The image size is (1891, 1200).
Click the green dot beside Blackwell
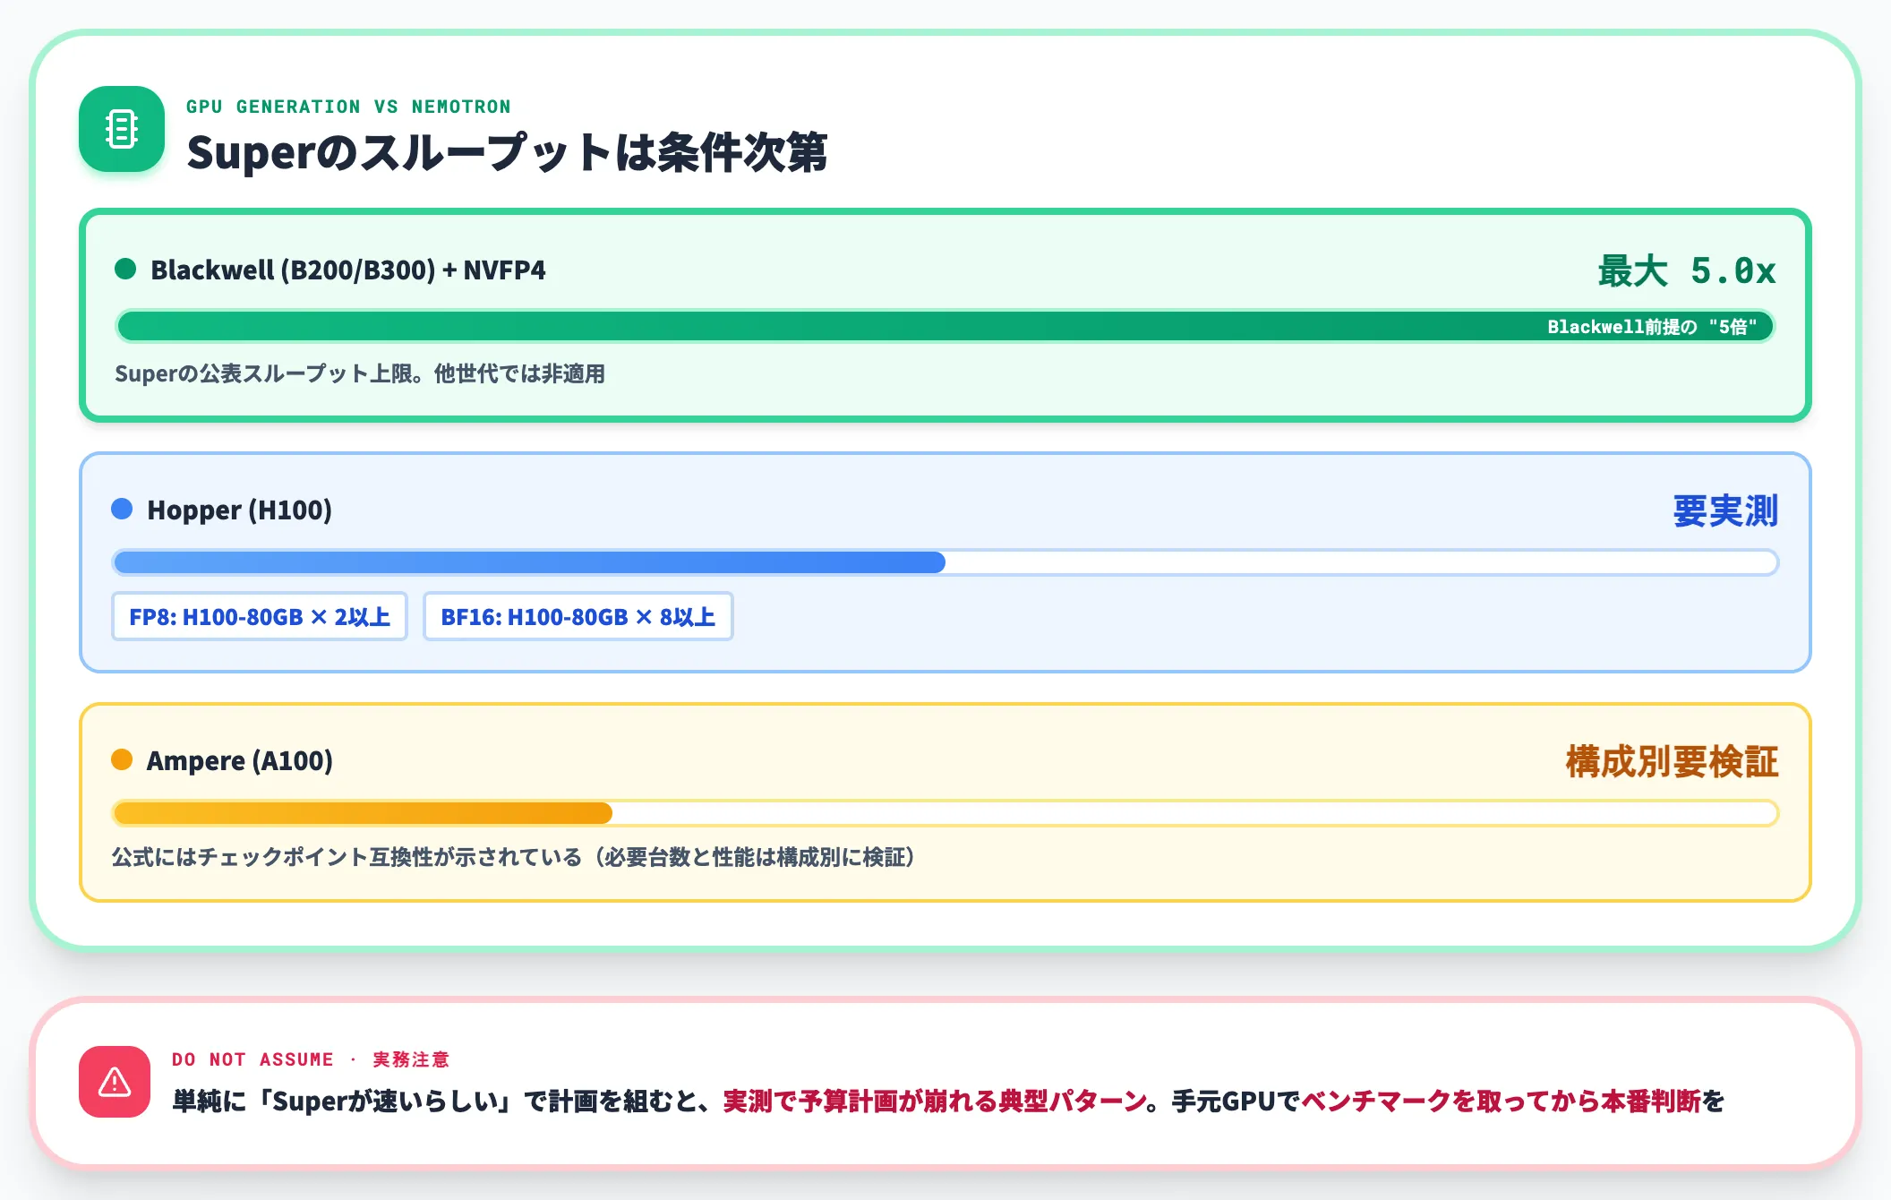(125, 269)
